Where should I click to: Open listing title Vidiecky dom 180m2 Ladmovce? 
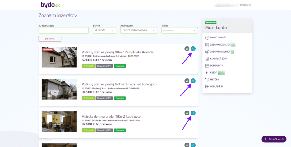point(111,116)
